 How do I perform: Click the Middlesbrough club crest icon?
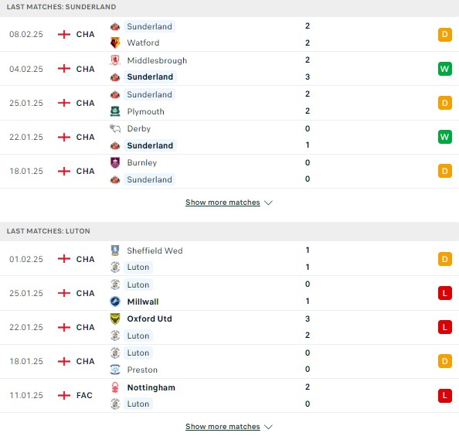click(x=115, y=60)
